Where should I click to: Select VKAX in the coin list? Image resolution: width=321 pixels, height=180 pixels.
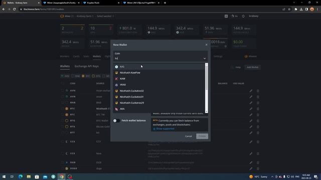click(x=159, y=84)
